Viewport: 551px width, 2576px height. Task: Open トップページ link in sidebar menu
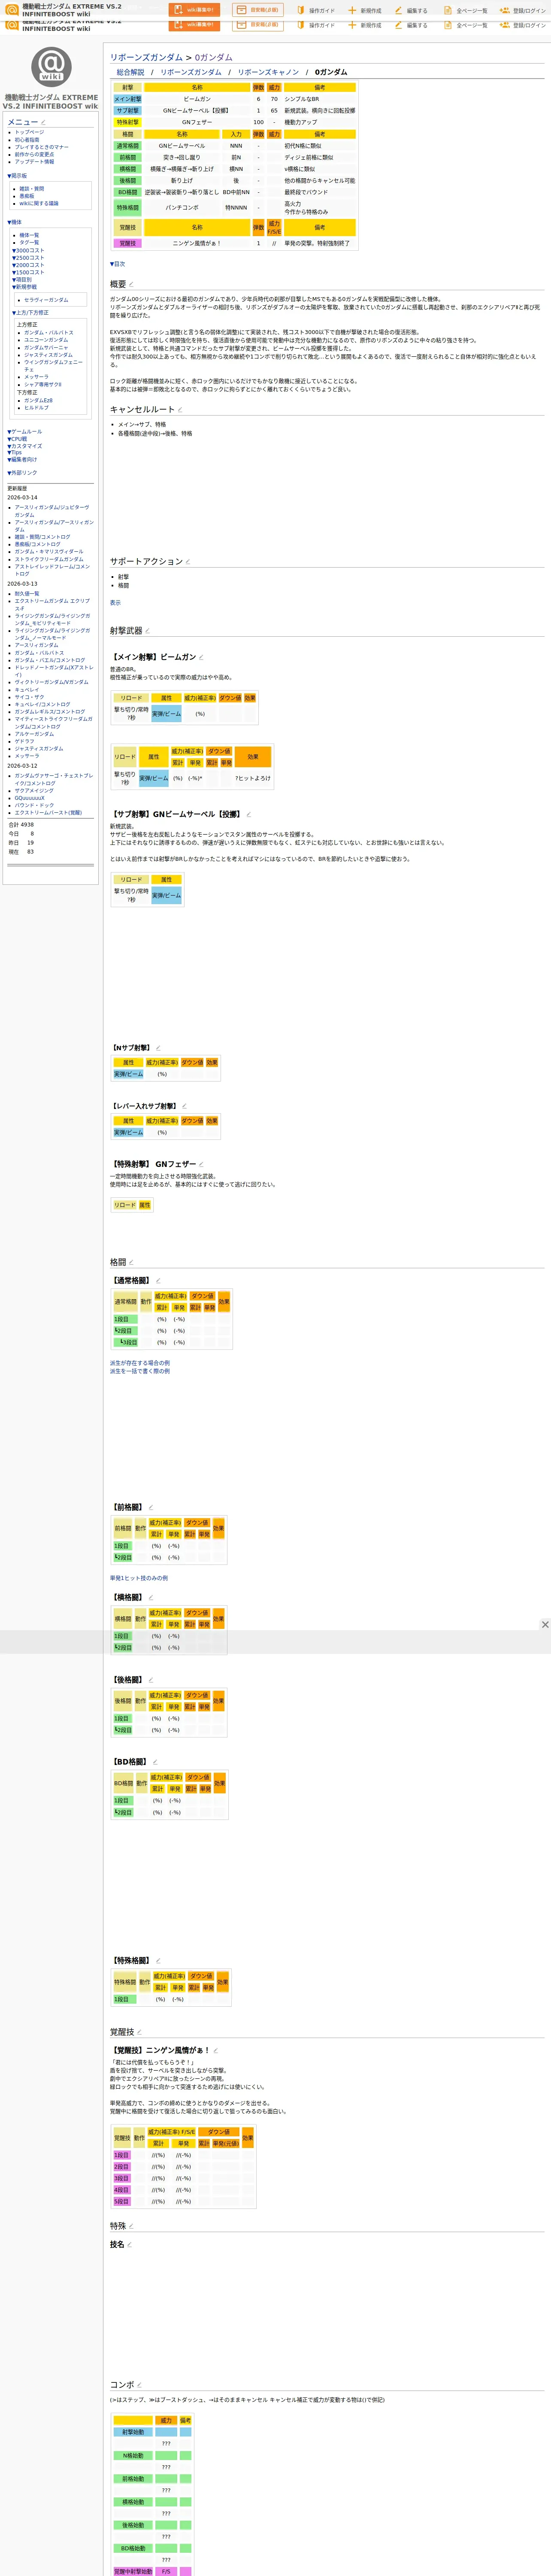click(x=29, y=132)
